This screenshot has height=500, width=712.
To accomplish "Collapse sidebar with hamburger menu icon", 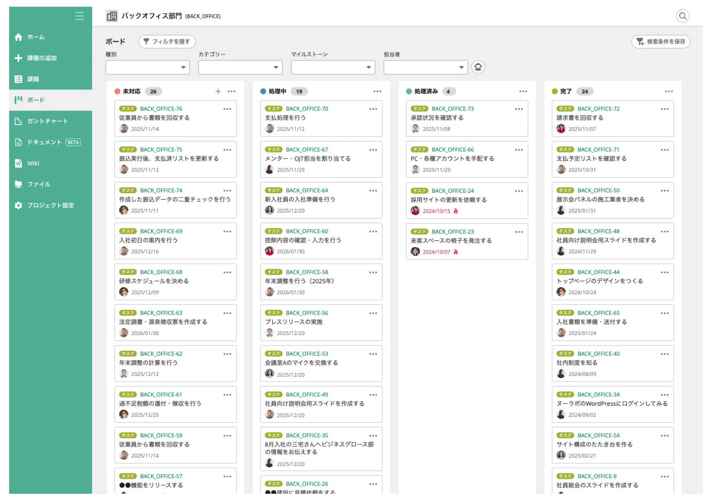I will [79, 16].
